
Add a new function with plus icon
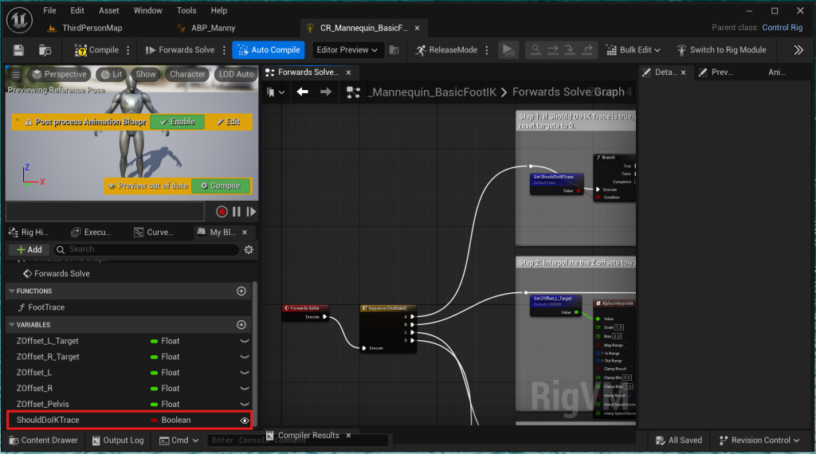tap(241, 292)
